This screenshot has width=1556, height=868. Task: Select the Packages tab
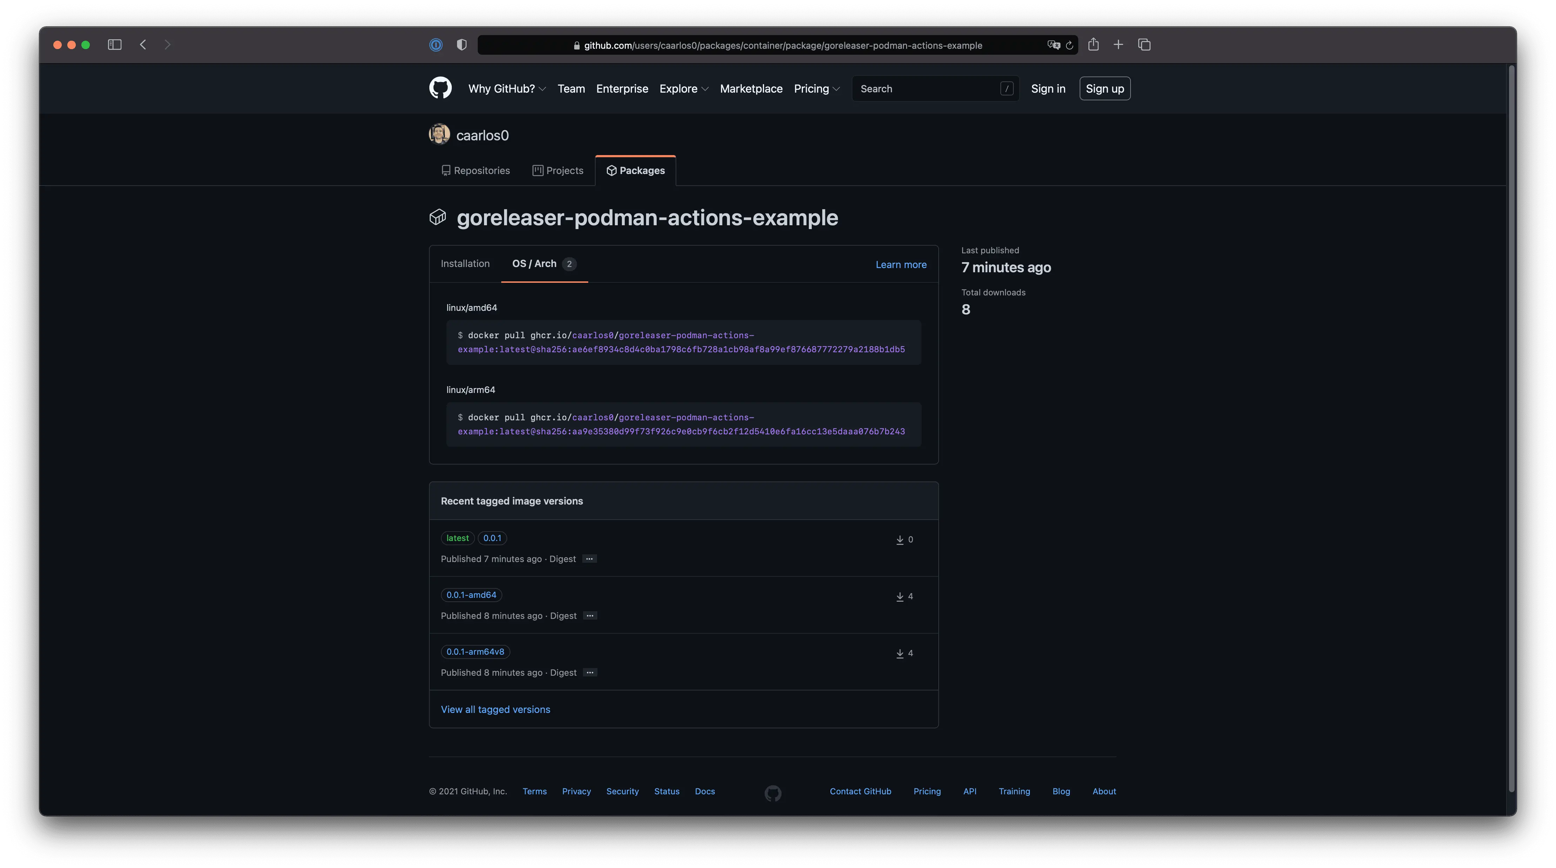pos(636,171)
